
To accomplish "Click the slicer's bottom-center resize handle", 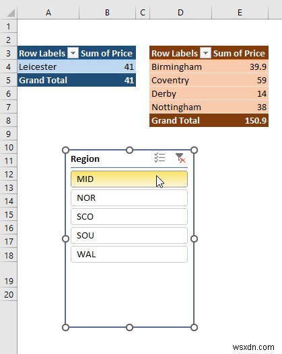I will pyautogui.click(x=129, y=328).
